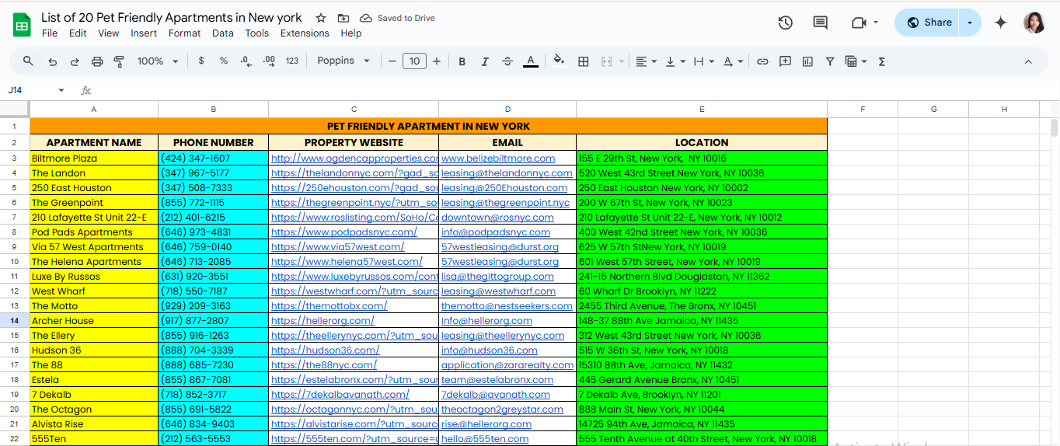Format as currency with dollar icon
This screenshot has height=446, width=1060.
click(201, 61)
